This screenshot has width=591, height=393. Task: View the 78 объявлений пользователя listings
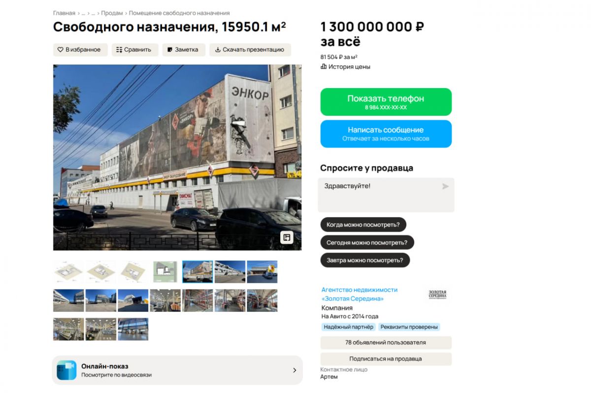[386, 342]
